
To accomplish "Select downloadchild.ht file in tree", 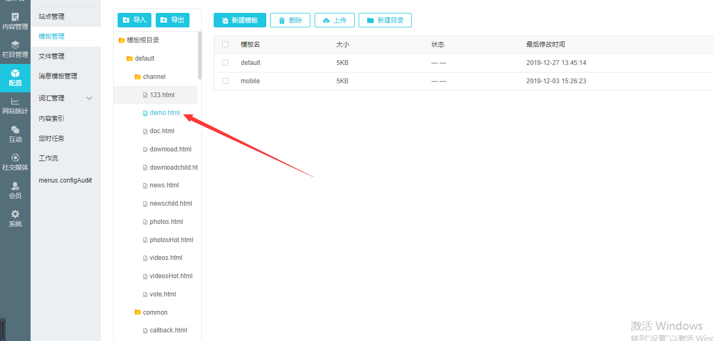I will point(174,168).
